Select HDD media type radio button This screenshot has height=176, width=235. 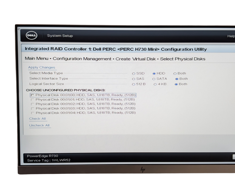154,73
